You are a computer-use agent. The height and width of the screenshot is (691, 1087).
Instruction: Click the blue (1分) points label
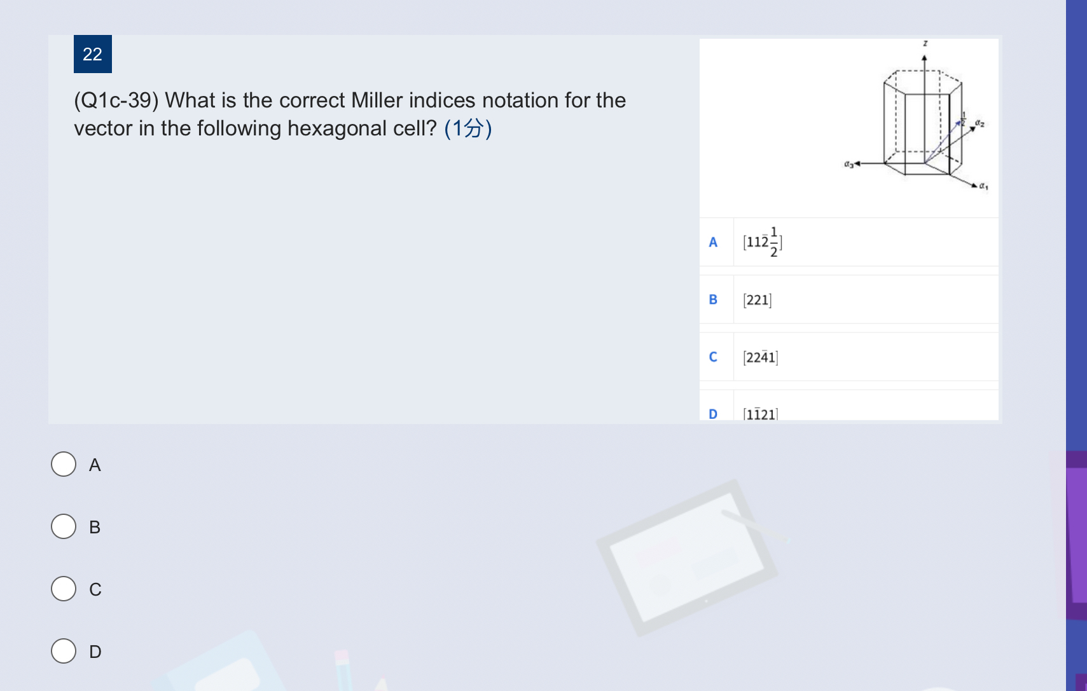468,129
